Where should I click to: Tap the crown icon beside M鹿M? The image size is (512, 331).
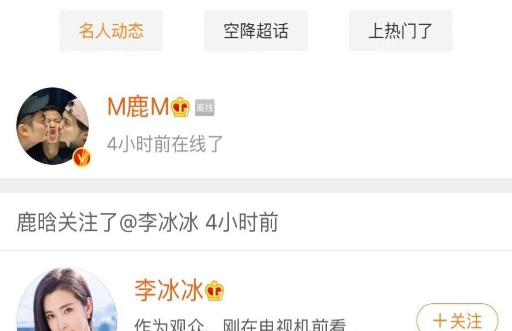point(181,107)
